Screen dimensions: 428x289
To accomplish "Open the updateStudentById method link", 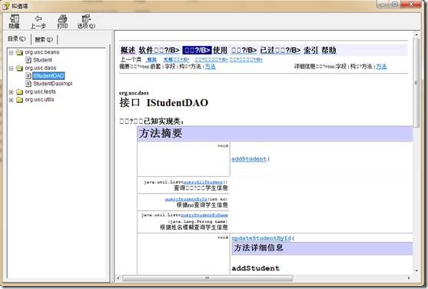I will (261, 238).
